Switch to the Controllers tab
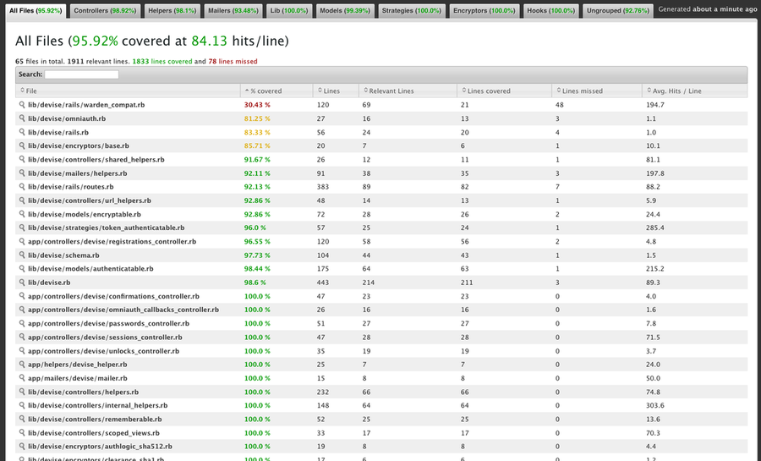The width and height of the screenshot is (761, 461). [105, 11]
